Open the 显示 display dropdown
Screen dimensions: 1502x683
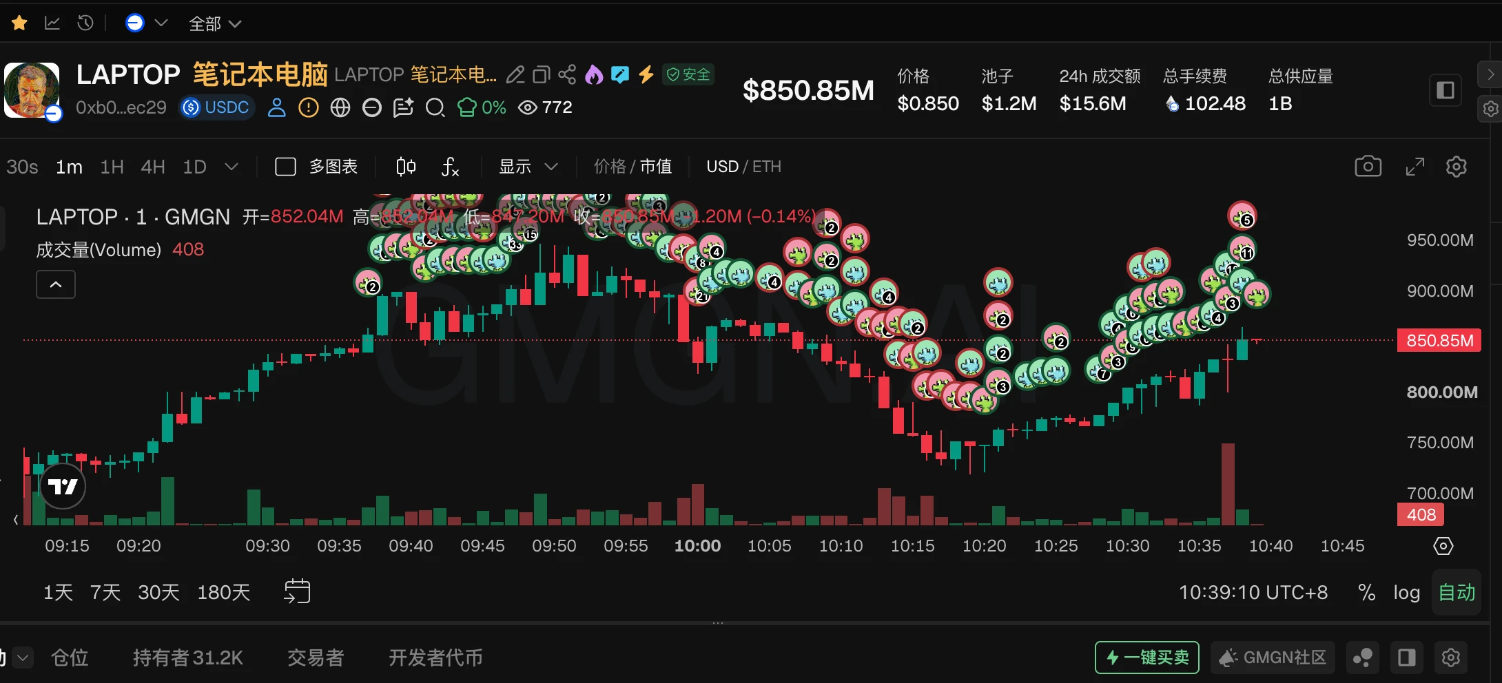click(528, 167)
